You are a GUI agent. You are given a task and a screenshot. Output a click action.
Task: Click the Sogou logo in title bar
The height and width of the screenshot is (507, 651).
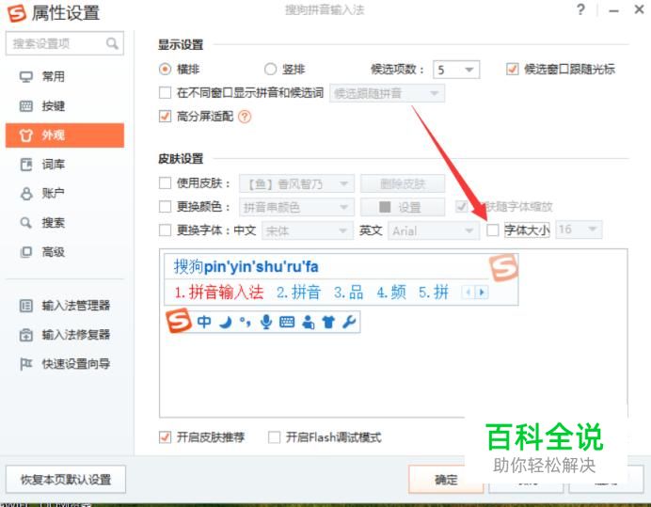17,13
